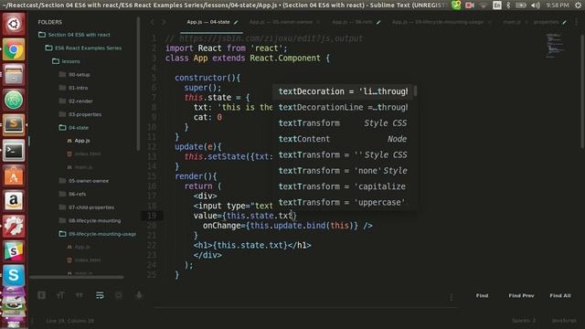Click the Find All button

click(x=560, y=295)
